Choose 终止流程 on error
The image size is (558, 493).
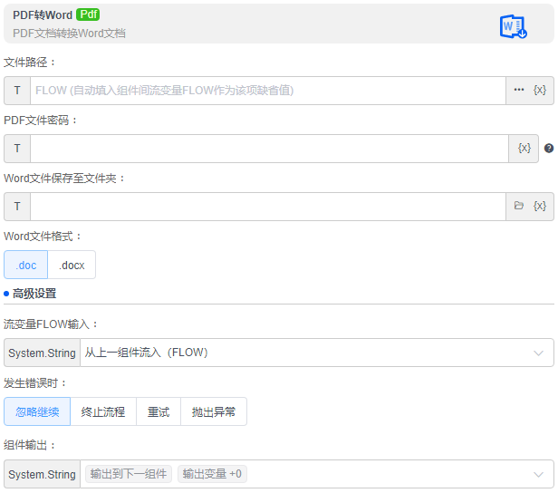pyautogui.click(x=103, y=411)
